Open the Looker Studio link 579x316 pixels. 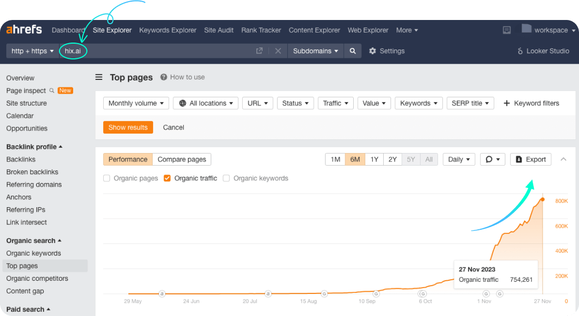pyautogui.click(x=543, y=50)
